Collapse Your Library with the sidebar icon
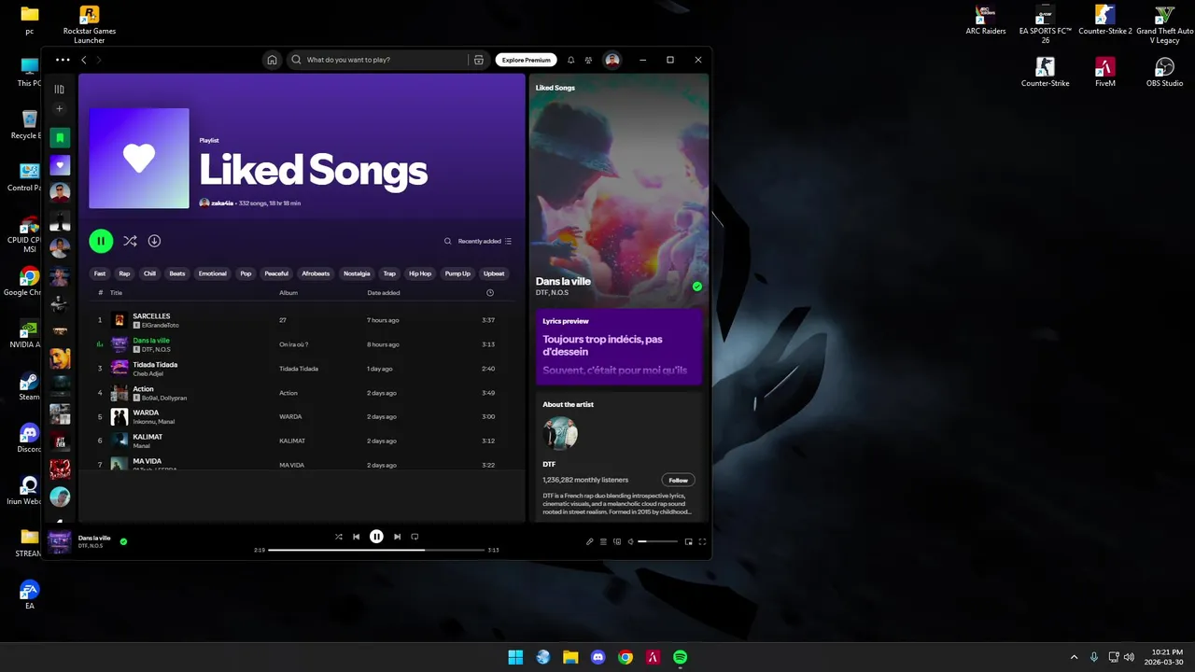1195x672 pixels. 60,90
